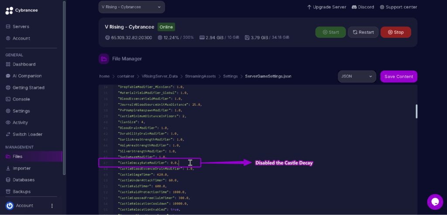The height and width of the screenshot is (215, 447).
Task: Navigate to home breadcrumb
Action: pos(104,76)
